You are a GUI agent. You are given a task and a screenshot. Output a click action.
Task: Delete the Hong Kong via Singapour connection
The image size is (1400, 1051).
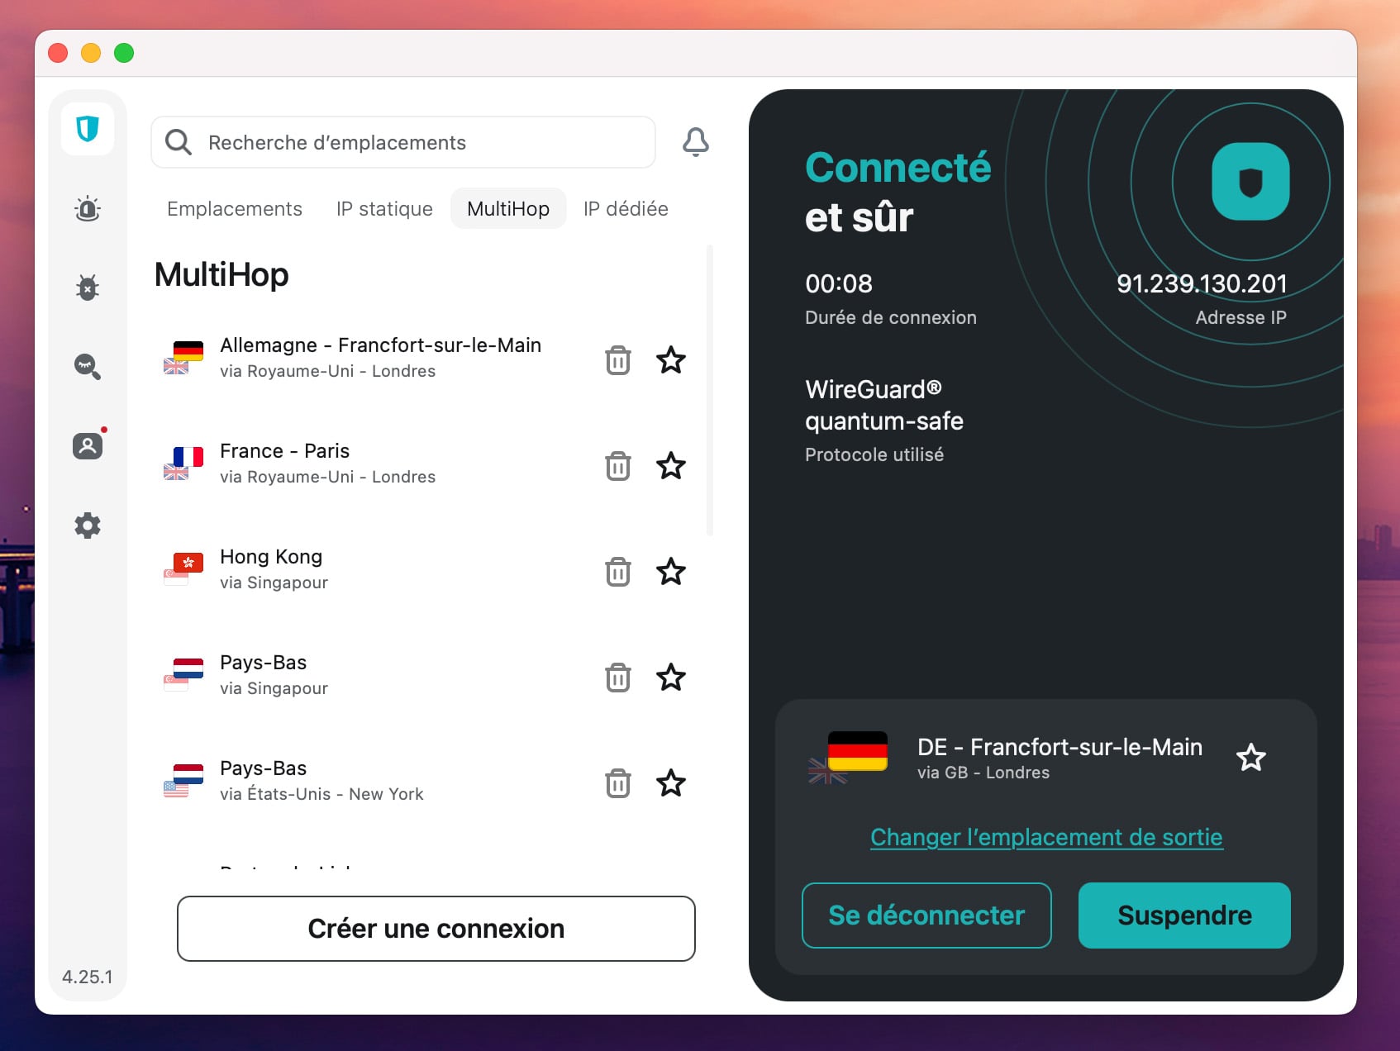tap(618, 572)
